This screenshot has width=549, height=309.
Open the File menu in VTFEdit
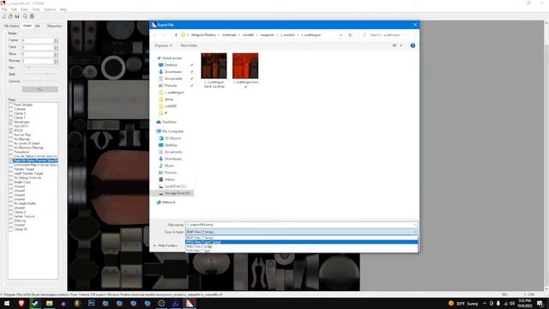[4, 9]
